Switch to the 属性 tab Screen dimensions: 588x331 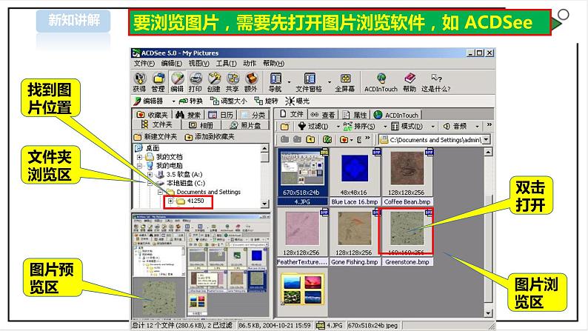pyautogui.click(x=355, y=115)
